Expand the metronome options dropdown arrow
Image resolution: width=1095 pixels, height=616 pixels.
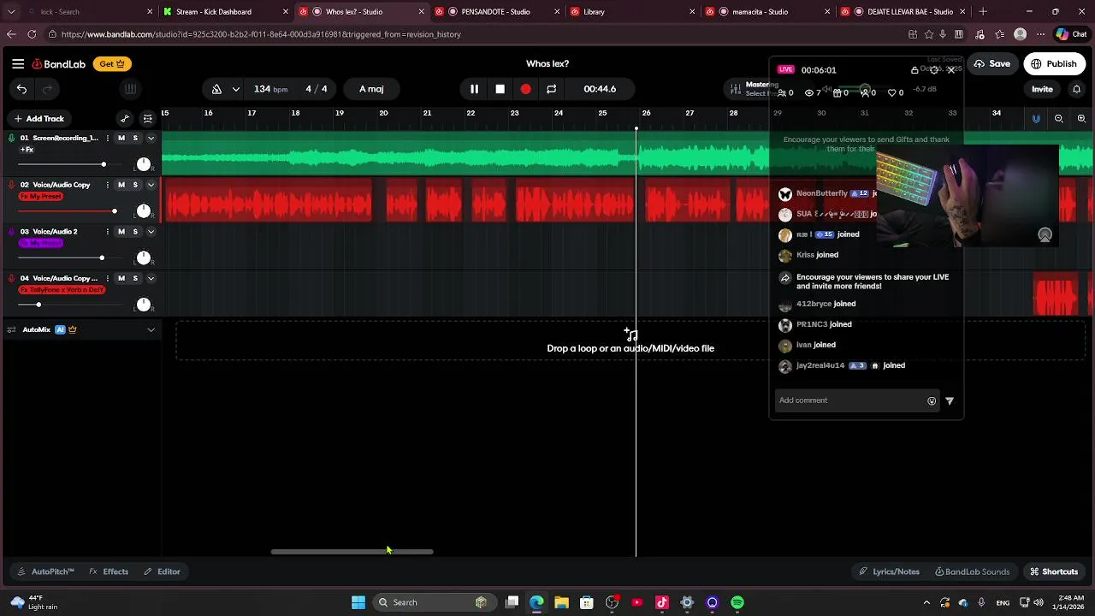235,89
